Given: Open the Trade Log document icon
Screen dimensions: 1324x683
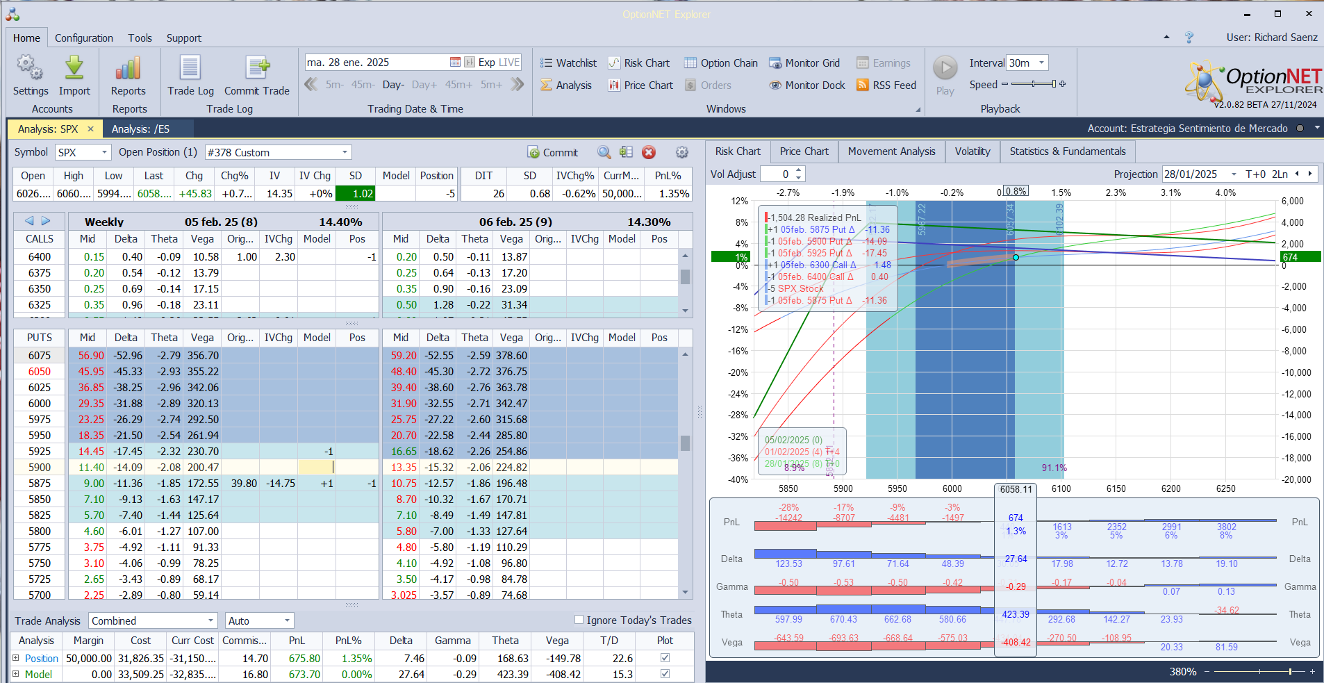Looking at the screenshot, I should click(190, 68).
